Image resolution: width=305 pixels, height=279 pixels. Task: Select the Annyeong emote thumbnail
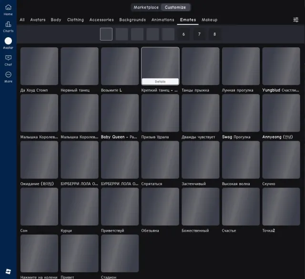point(281,113)
